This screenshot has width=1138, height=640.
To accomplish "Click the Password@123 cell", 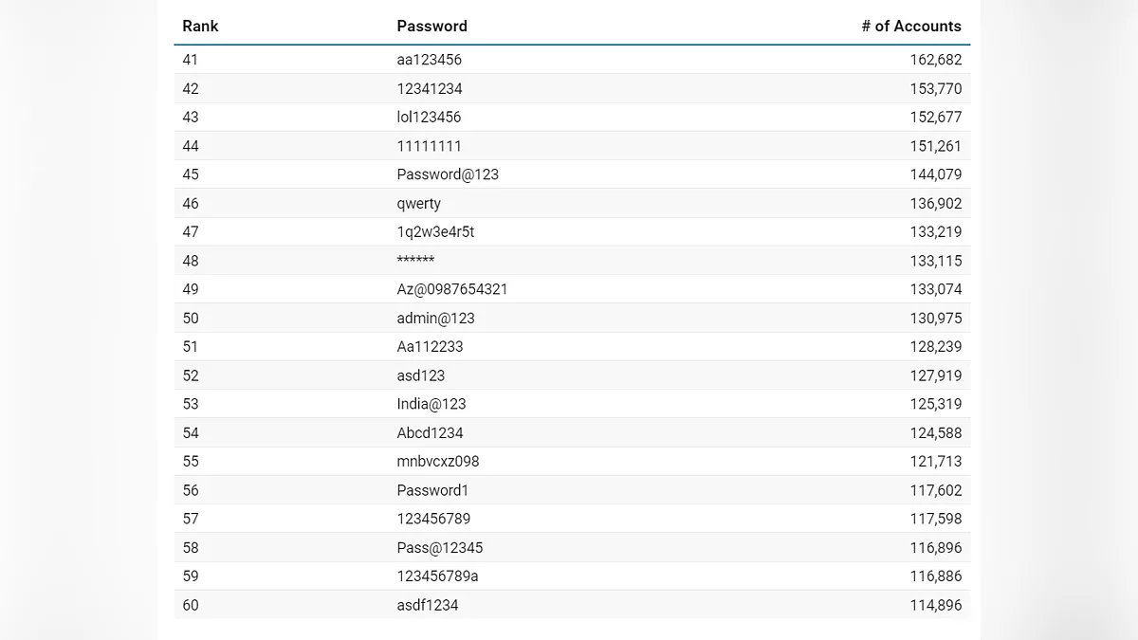I will [x=447, y=174].
